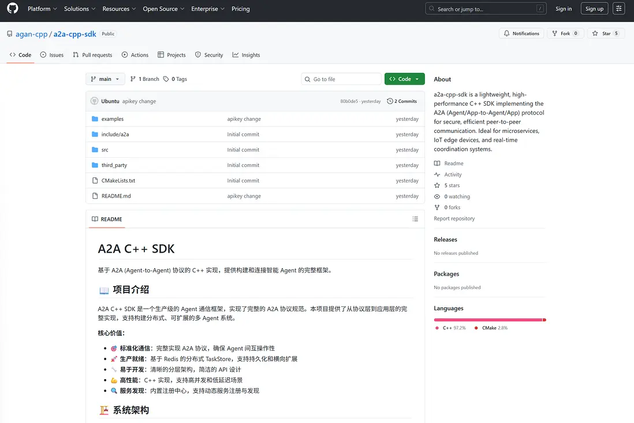Screen dimensions: 634x423
Task: Click the slash shortcut icon in search box
Action: (x=540, y=9)
